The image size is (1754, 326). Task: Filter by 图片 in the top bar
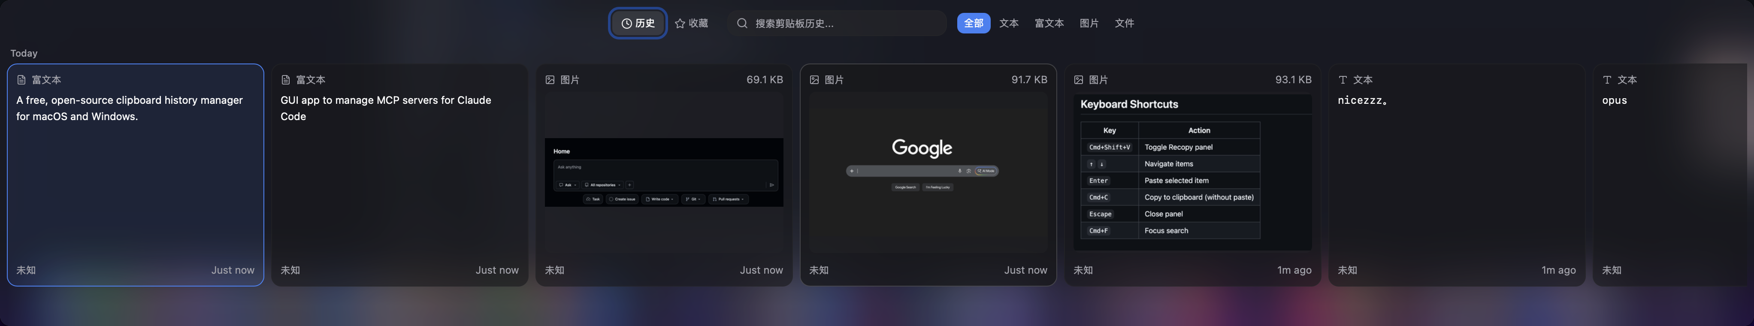tap(1089, 23)
